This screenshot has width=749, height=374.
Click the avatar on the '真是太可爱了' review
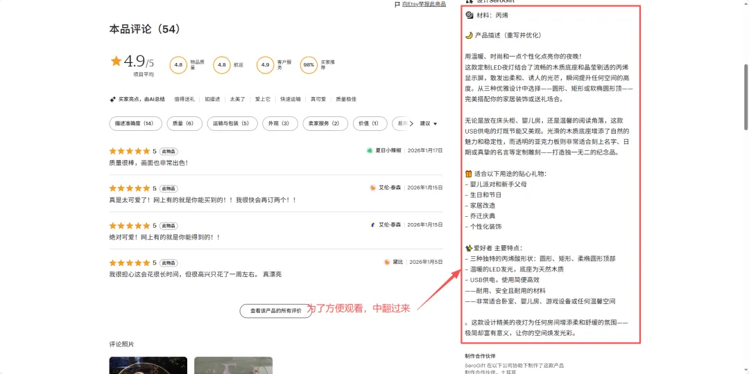373,188
